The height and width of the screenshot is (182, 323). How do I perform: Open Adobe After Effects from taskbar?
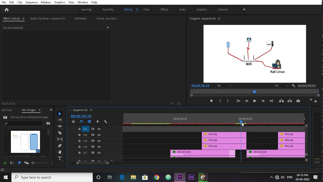191,177
